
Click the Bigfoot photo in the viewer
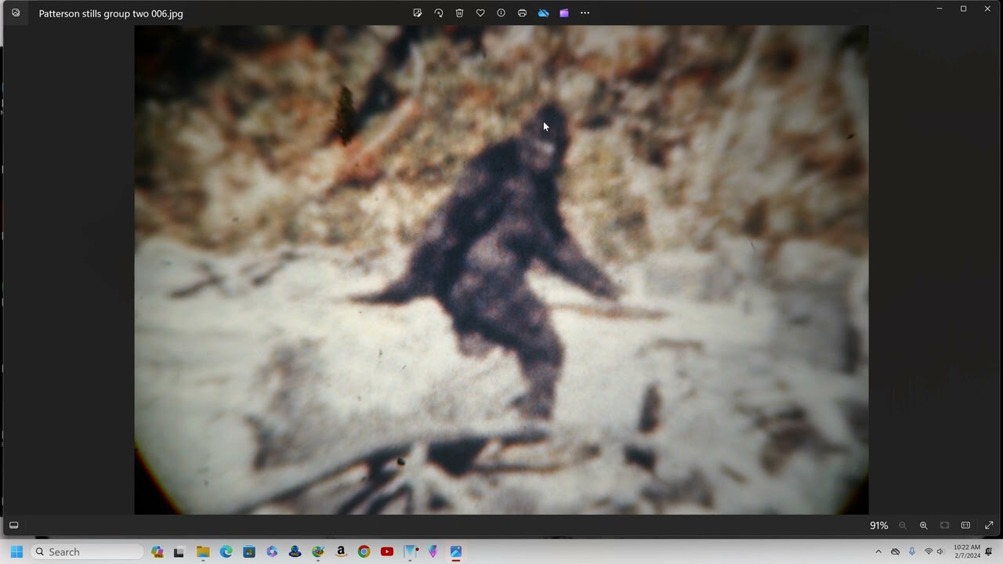[501, 269]
